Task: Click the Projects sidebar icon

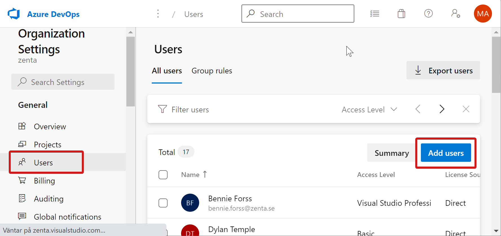Action: [22, 144]
